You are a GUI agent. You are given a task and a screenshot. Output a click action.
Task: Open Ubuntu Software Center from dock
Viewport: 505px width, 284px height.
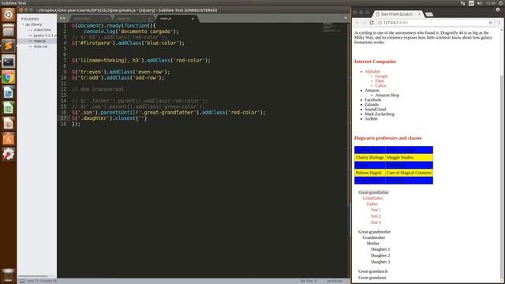click(9, 139)
